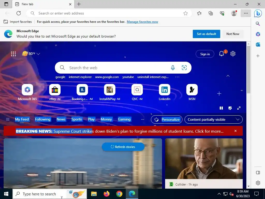265x199 pixels.
Task: Switch to the Following tab
Action: [x=43, y=119]
